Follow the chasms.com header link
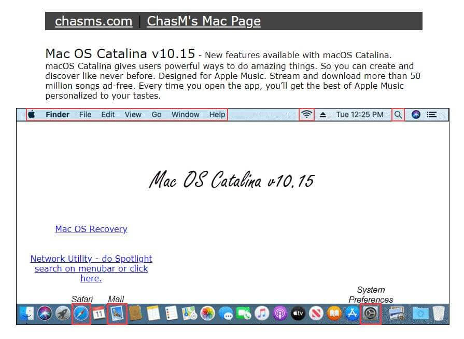 pos(93,21)
